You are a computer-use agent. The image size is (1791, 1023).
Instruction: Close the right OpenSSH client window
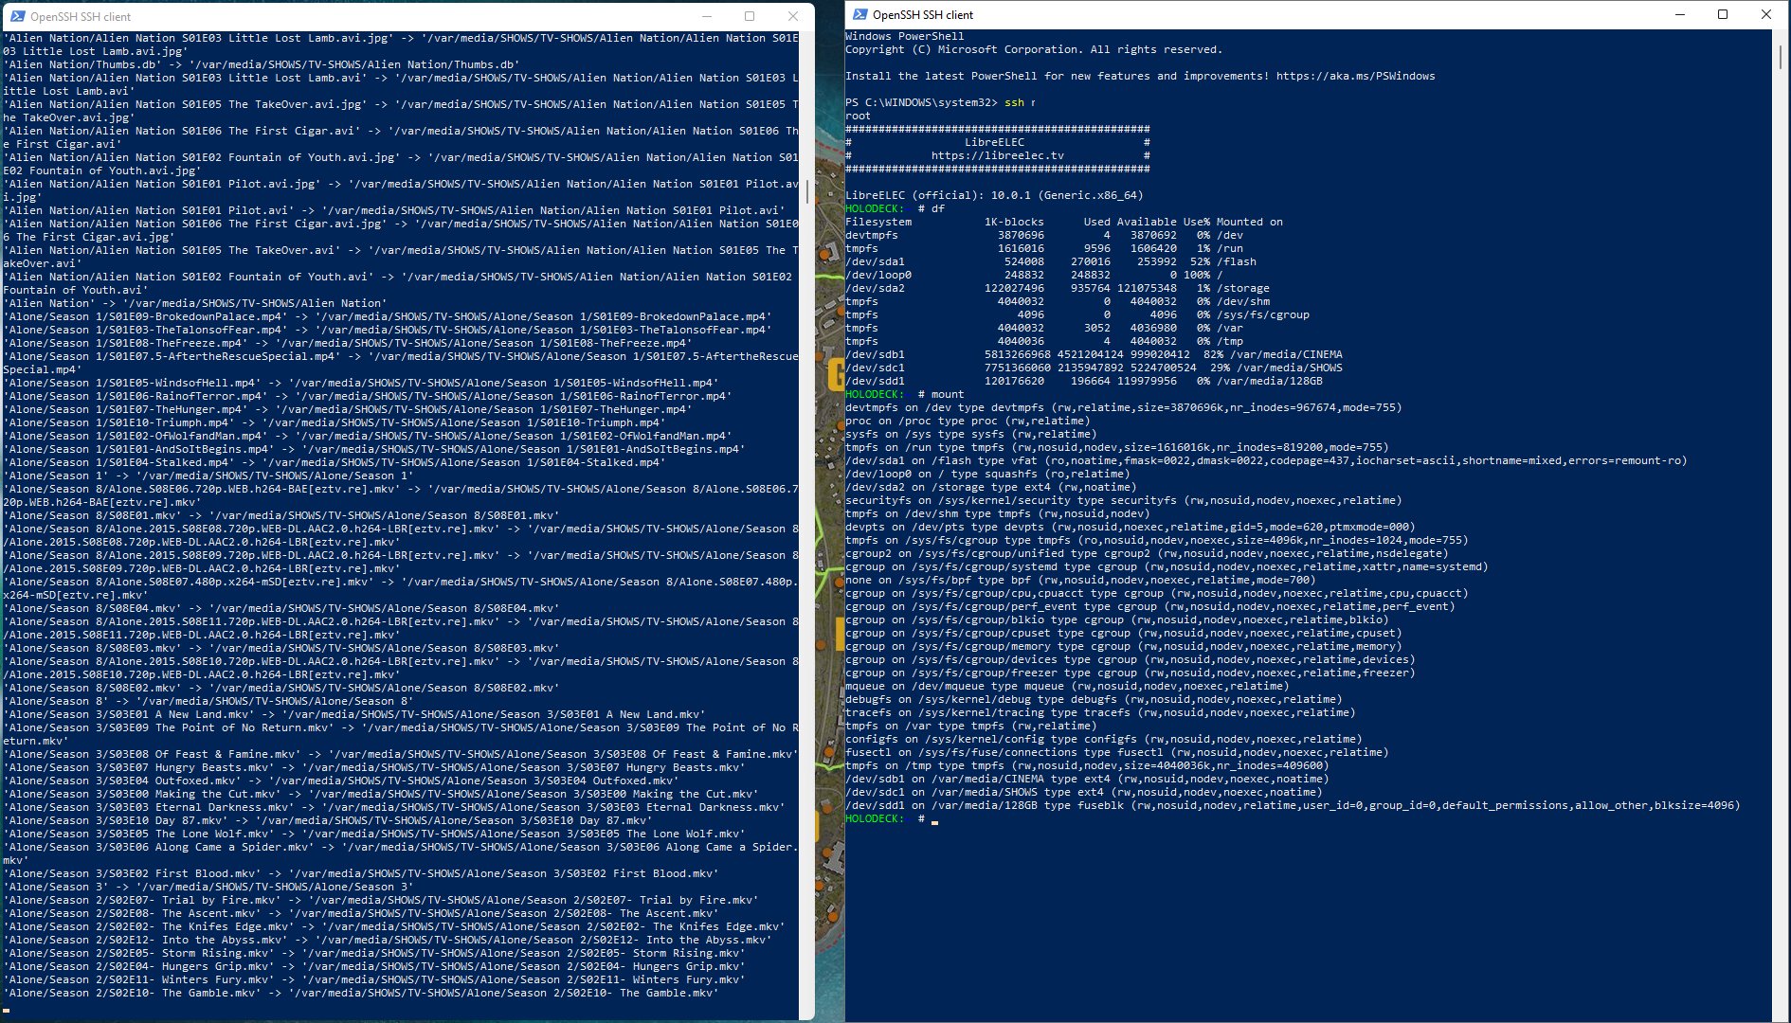tap(1766, 14)
